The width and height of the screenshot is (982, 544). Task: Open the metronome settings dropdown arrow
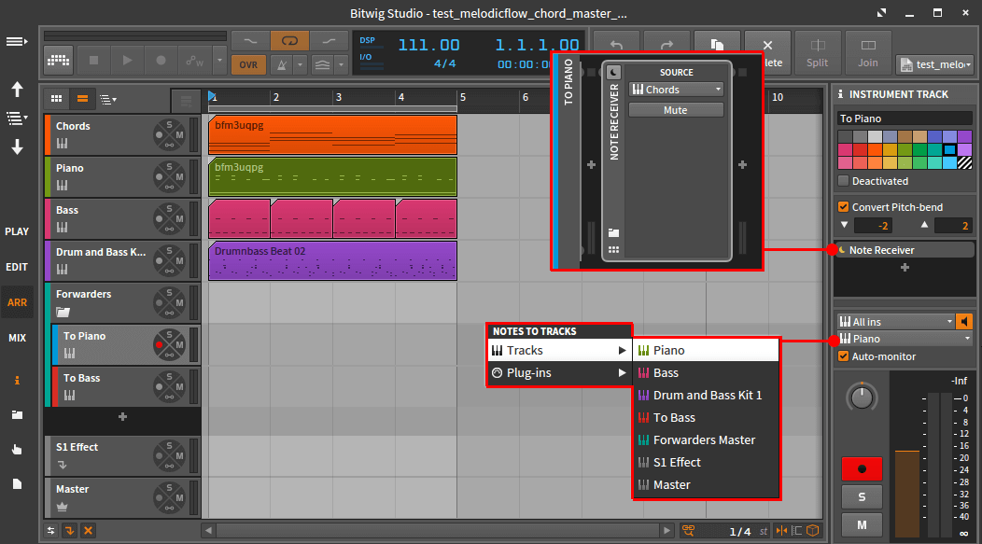300,64
